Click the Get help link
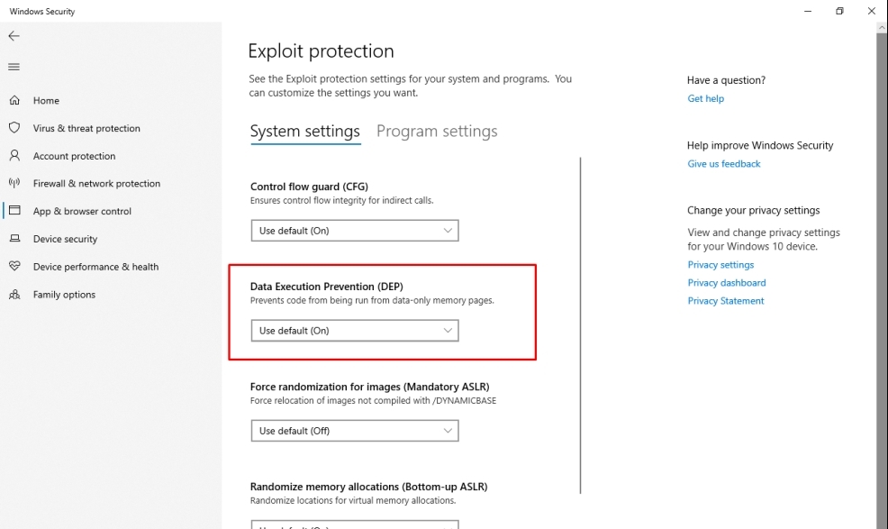 pos(706,98)
